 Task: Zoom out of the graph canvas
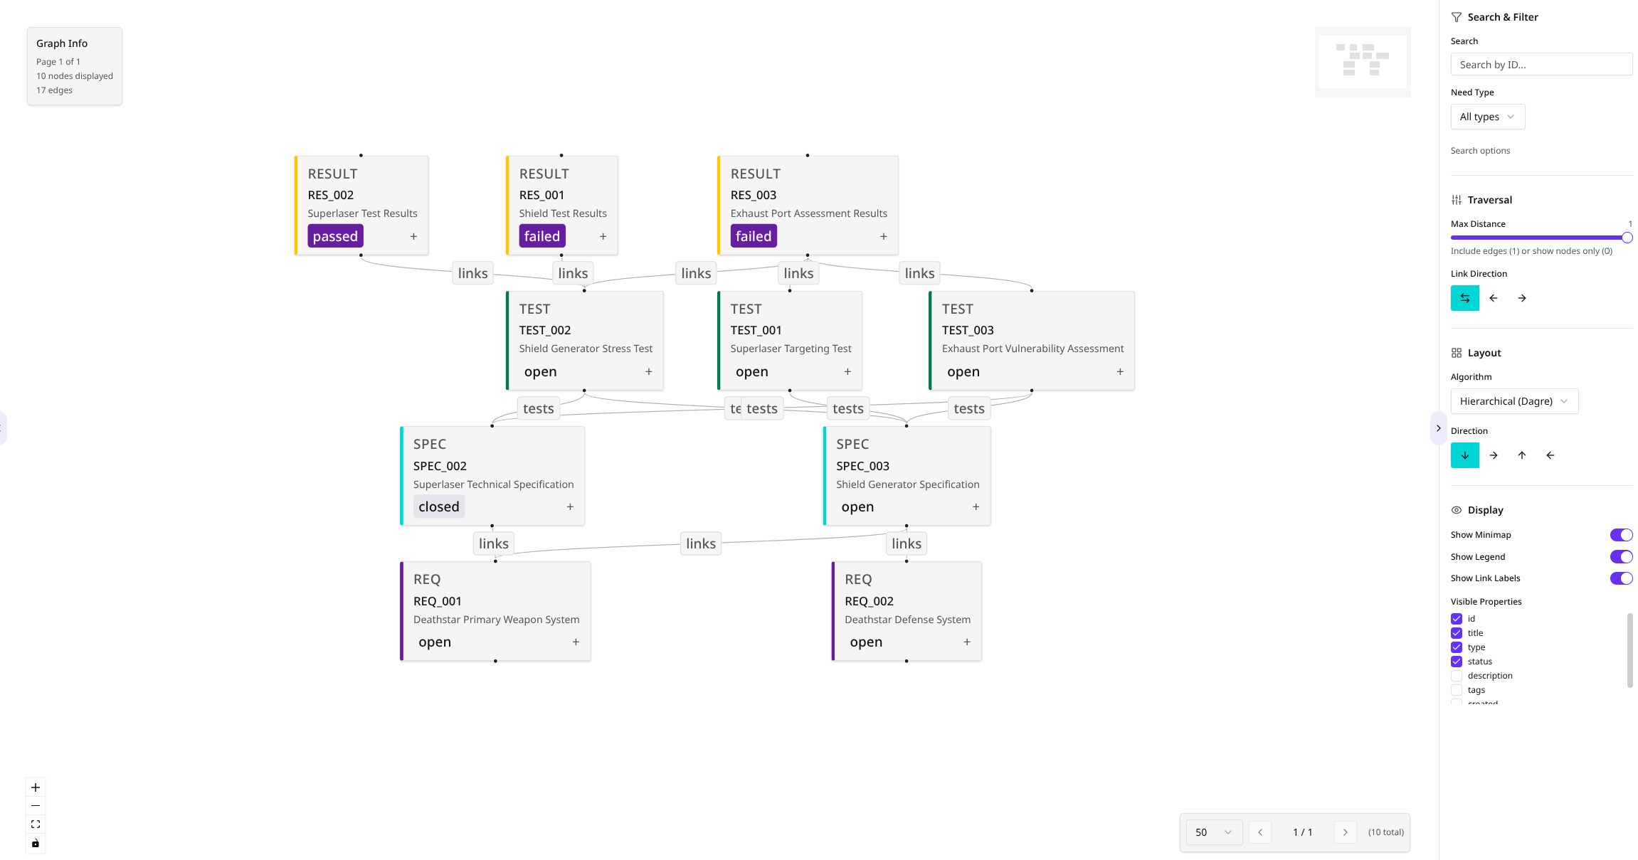pyautogui.click(x=35, y=805)
